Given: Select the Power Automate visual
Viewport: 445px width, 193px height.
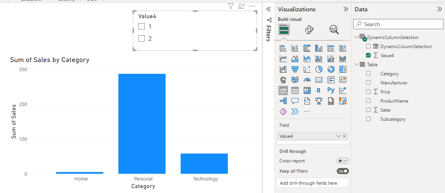Looking at the screenshot, I should (x=295, y=111).
